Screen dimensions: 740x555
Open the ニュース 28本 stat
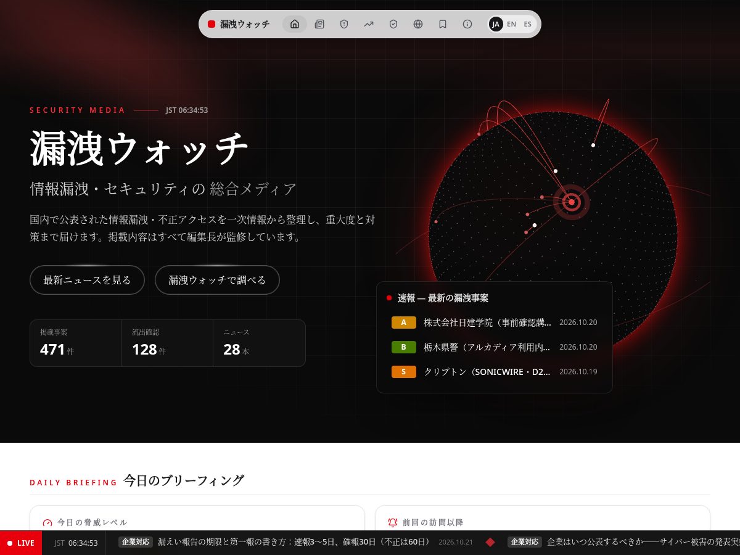pyautogui.click(x=259, y=343)
